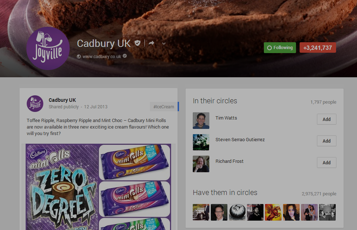The height and width of the screenshot is (230, 357).
Task: Add Tim Watts to your circles
Action: click(x=326, y=119)
